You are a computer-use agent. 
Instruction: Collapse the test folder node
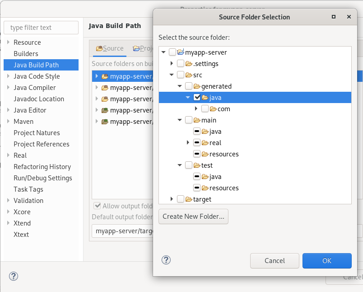(x=180, y=165)
